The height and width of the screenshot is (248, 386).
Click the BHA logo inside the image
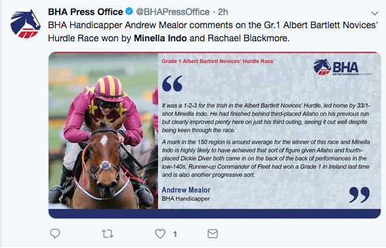343,67
